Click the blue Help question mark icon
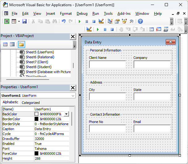This screenshot has width=188, height=164. (x=140, y=21)
